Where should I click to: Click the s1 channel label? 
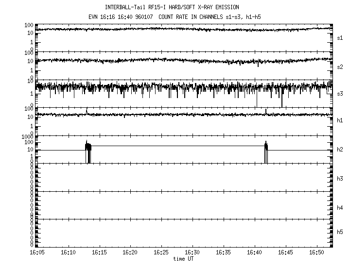coord(340,37)
